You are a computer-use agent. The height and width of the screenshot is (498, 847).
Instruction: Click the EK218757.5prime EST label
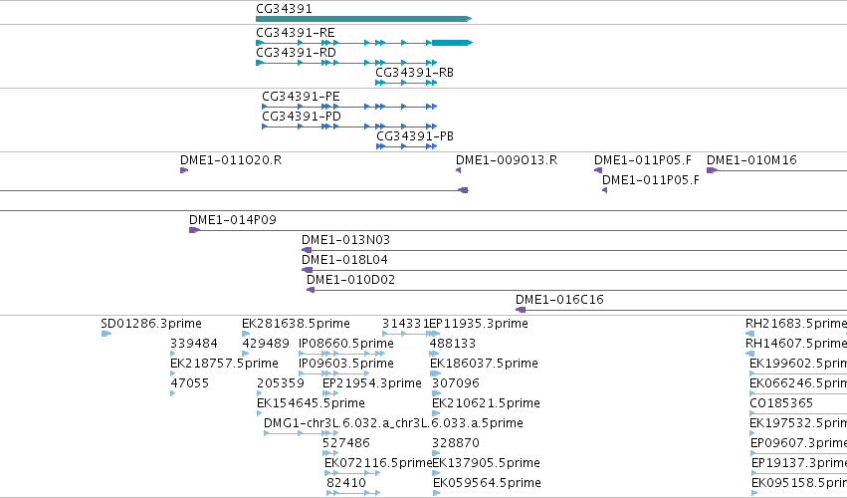[x=224, y=364]
